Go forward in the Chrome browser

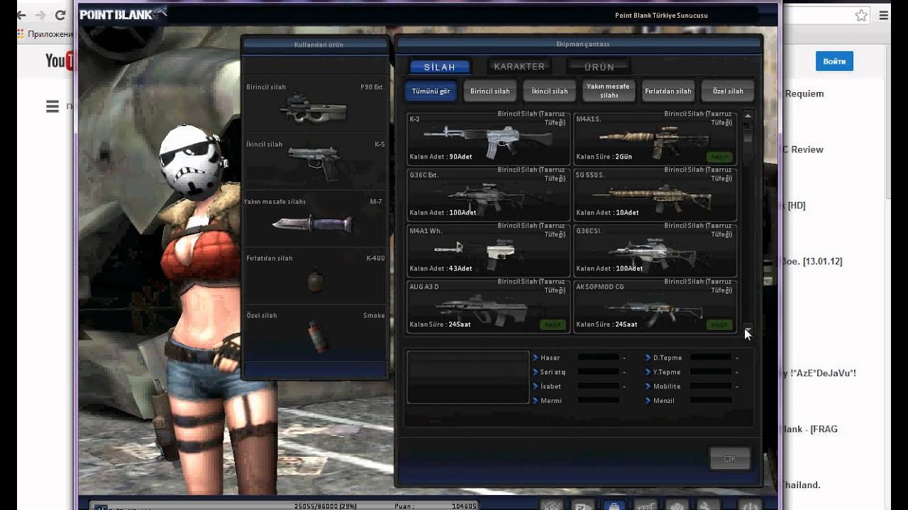point(40,15)
